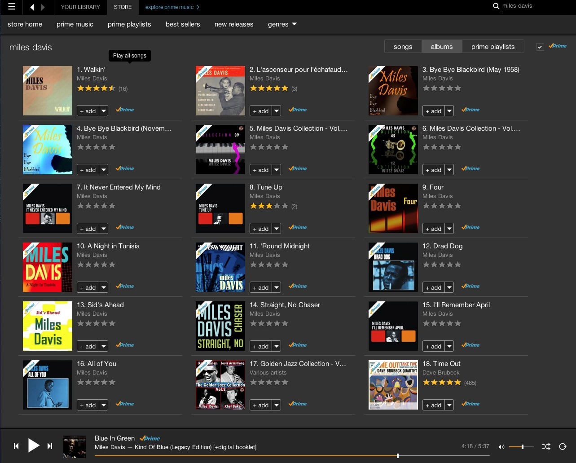Click the explore prime music link
The image size is (576, 463).
click(x=170, y=7)
